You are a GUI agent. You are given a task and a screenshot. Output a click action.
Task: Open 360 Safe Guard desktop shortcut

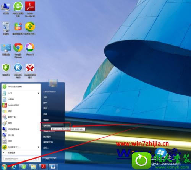click(30, 29)
